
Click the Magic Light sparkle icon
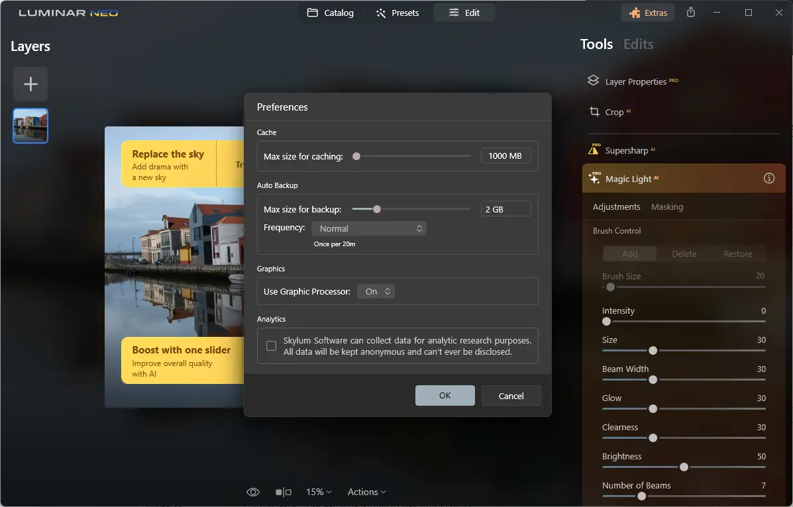(x=594, y=178)
